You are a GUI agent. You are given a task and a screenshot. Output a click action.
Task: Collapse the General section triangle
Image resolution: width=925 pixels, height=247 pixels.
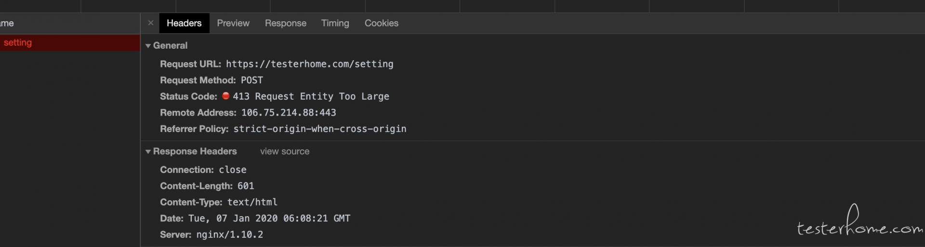coord(148,46)
